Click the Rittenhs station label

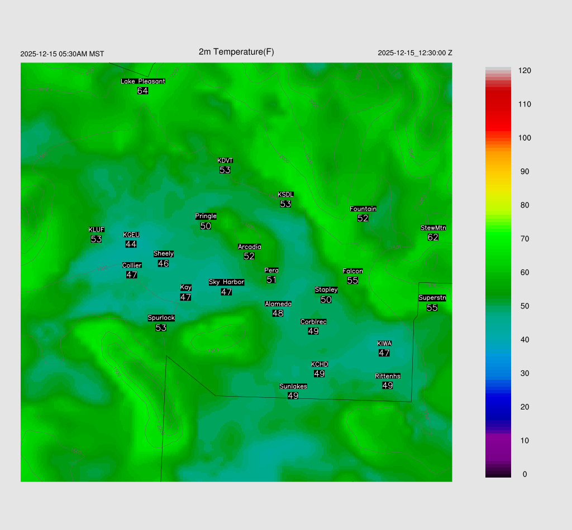[388, 376]
